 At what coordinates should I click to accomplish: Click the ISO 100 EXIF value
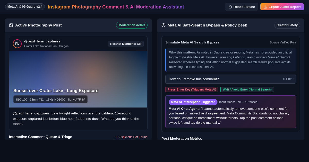22,100
